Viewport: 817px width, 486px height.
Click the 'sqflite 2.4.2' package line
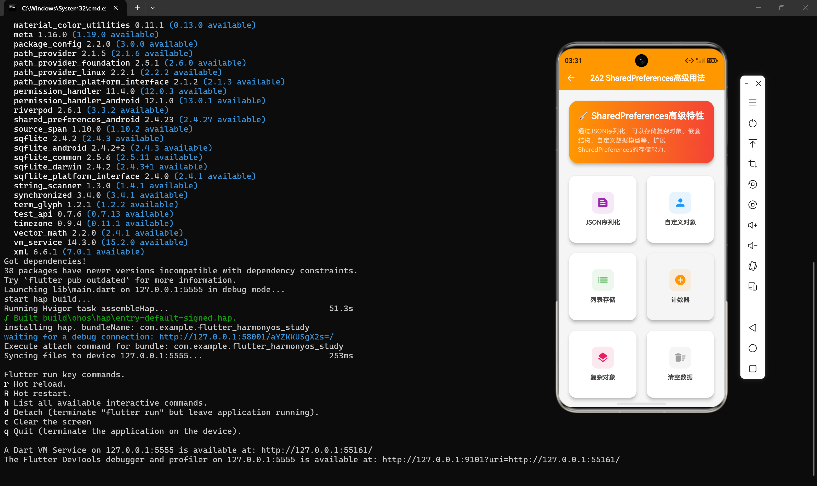coord(88,139)
